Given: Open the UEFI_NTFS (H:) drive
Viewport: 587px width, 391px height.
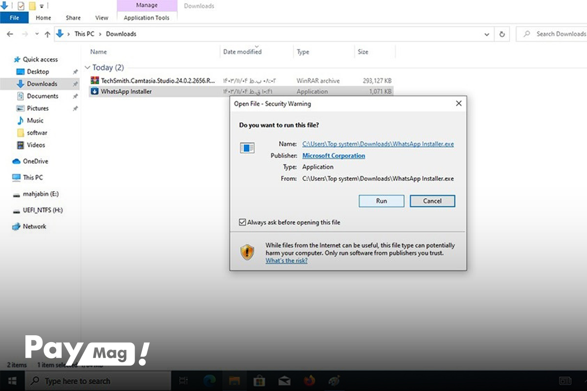Looking at the screenshot, I should [x=43, y=210].
